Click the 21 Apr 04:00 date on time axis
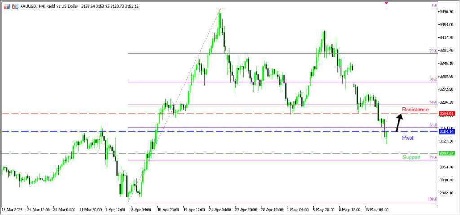Viewport: 460px width, 215px height. pyautogui.click(x=220, y=209)
